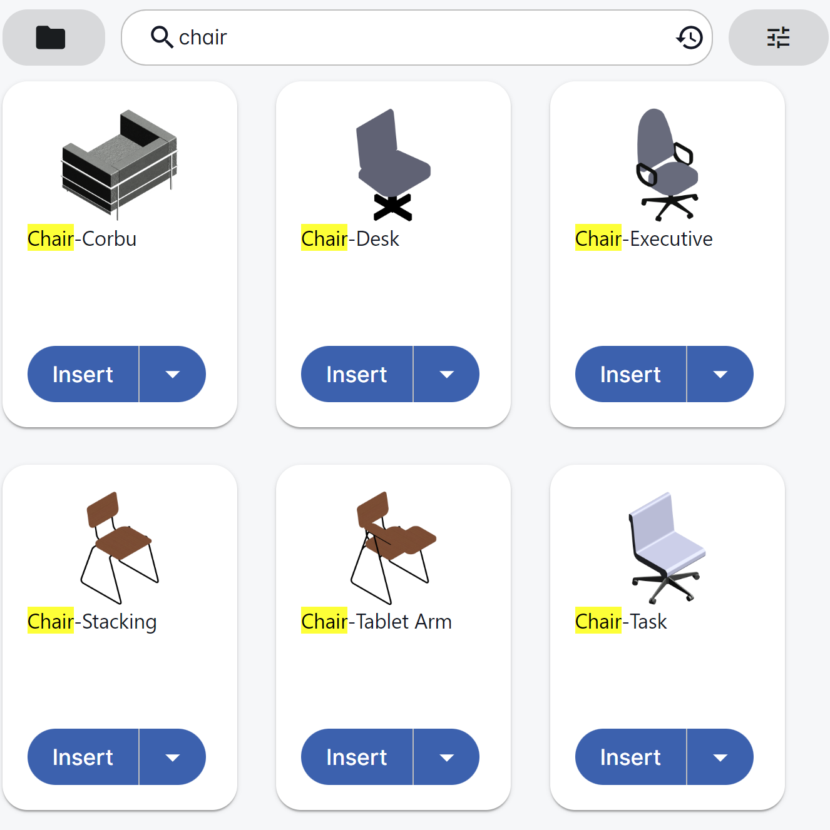Click the Chair-Task thumbnail image
Image resolution: width=830 pixels, height=830 pixels.
point(667,547)
